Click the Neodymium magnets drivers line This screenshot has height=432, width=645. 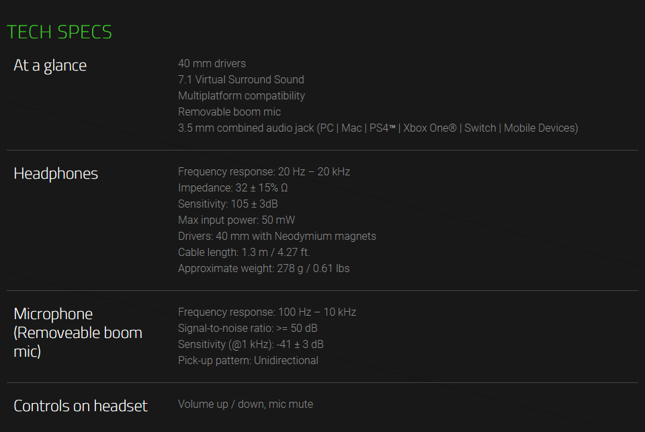point(277,236)
